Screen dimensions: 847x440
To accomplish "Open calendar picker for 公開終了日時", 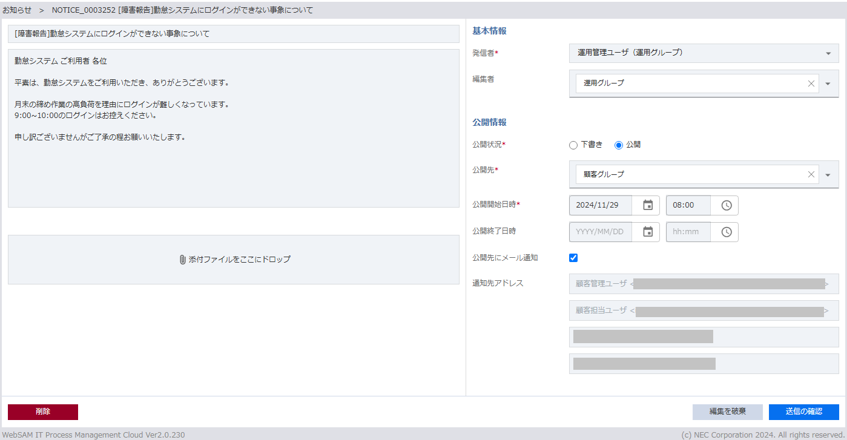I will 648,232.
